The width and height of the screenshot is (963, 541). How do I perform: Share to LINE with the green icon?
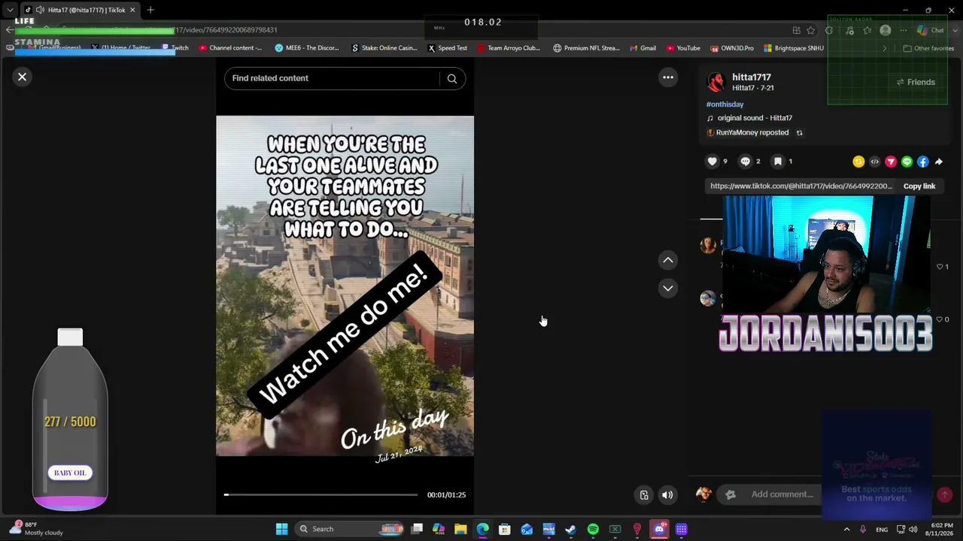click(x=907, y=162)
